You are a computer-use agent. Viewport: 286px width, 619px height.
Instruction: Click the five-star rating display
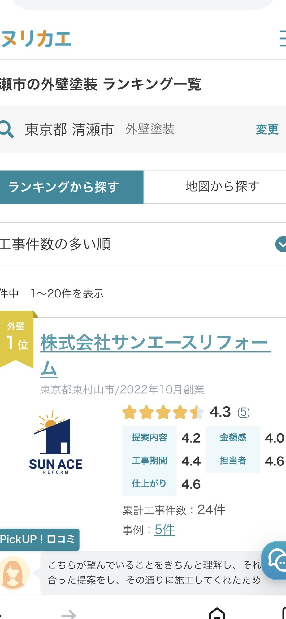[163, 412]
